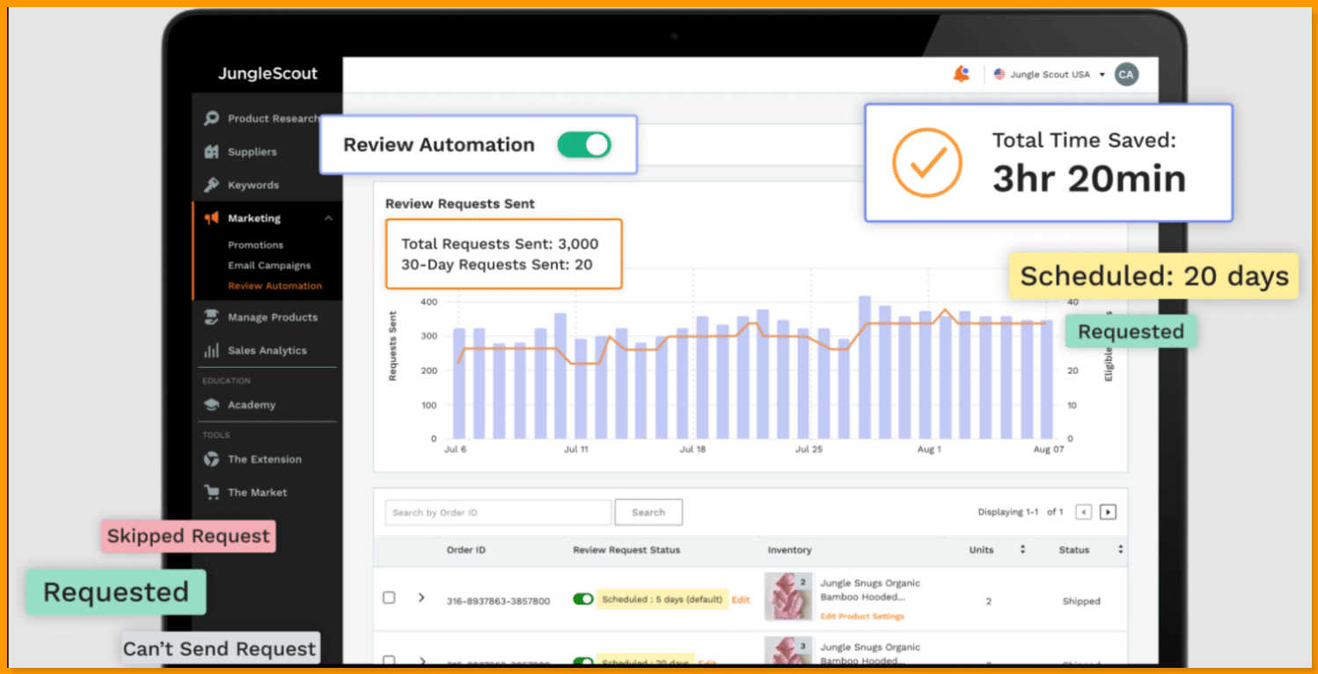Screen dimensions: 1318x674
Task: Click the 30-Day Requests Sent: 20 text
Action: point(497,264)
